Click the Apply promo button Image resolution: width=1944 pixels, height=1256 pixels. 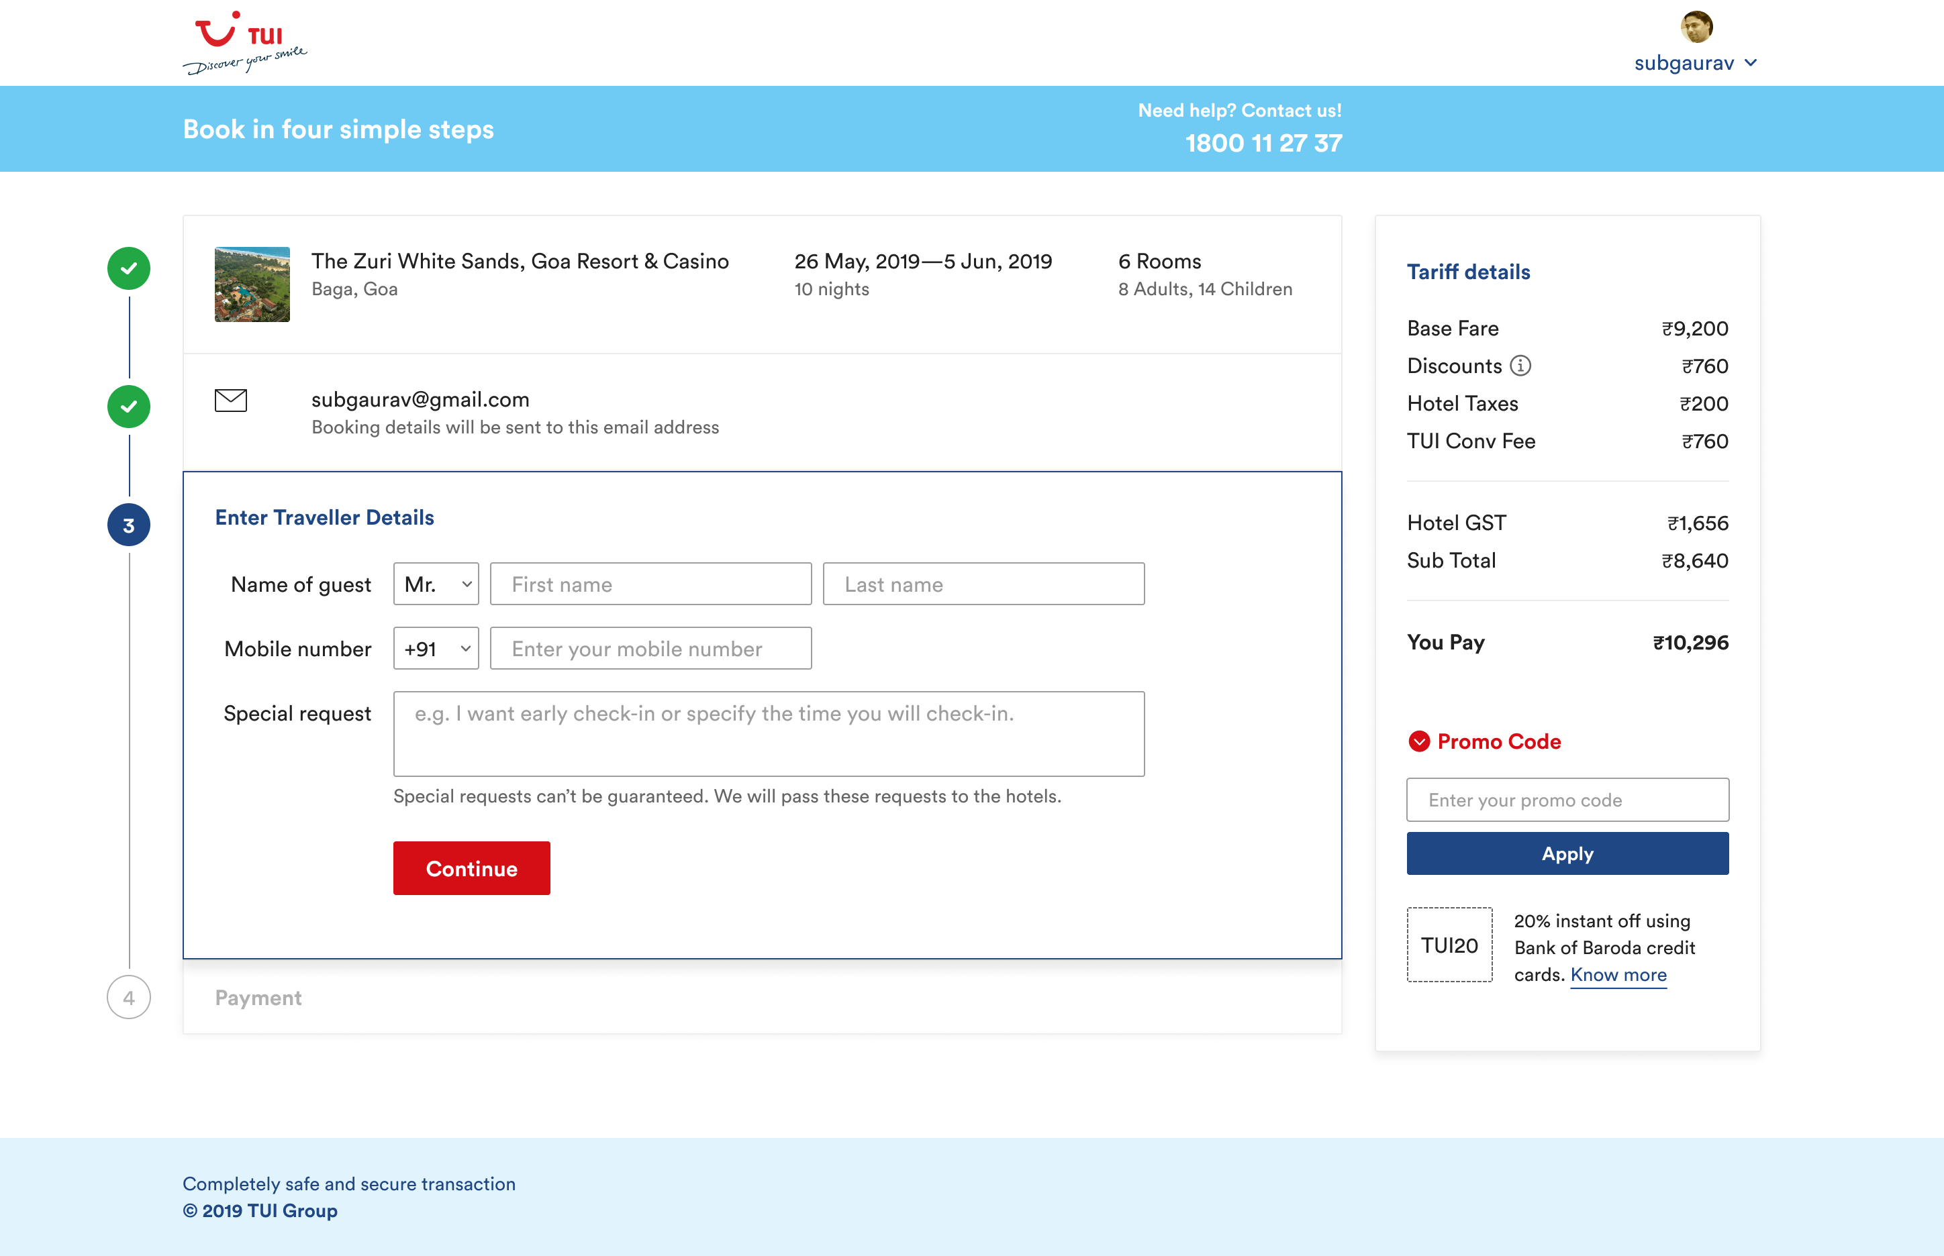coord(1566,854)
